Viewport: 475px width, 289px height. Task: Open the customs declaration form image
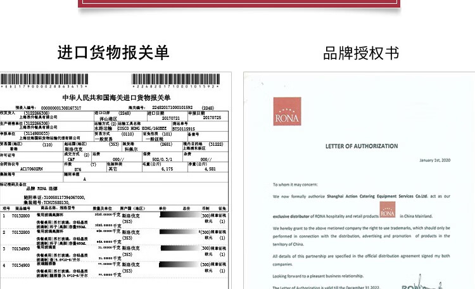click(x=115, y=181)
